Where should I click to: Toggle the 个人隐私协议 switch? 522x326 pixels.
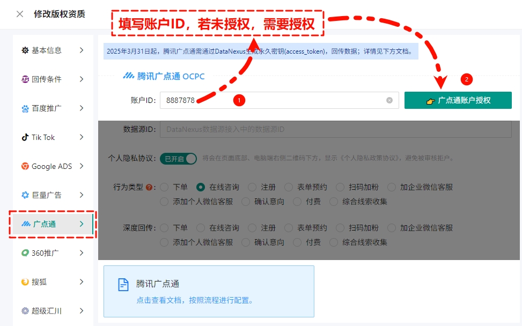point(178,159)
